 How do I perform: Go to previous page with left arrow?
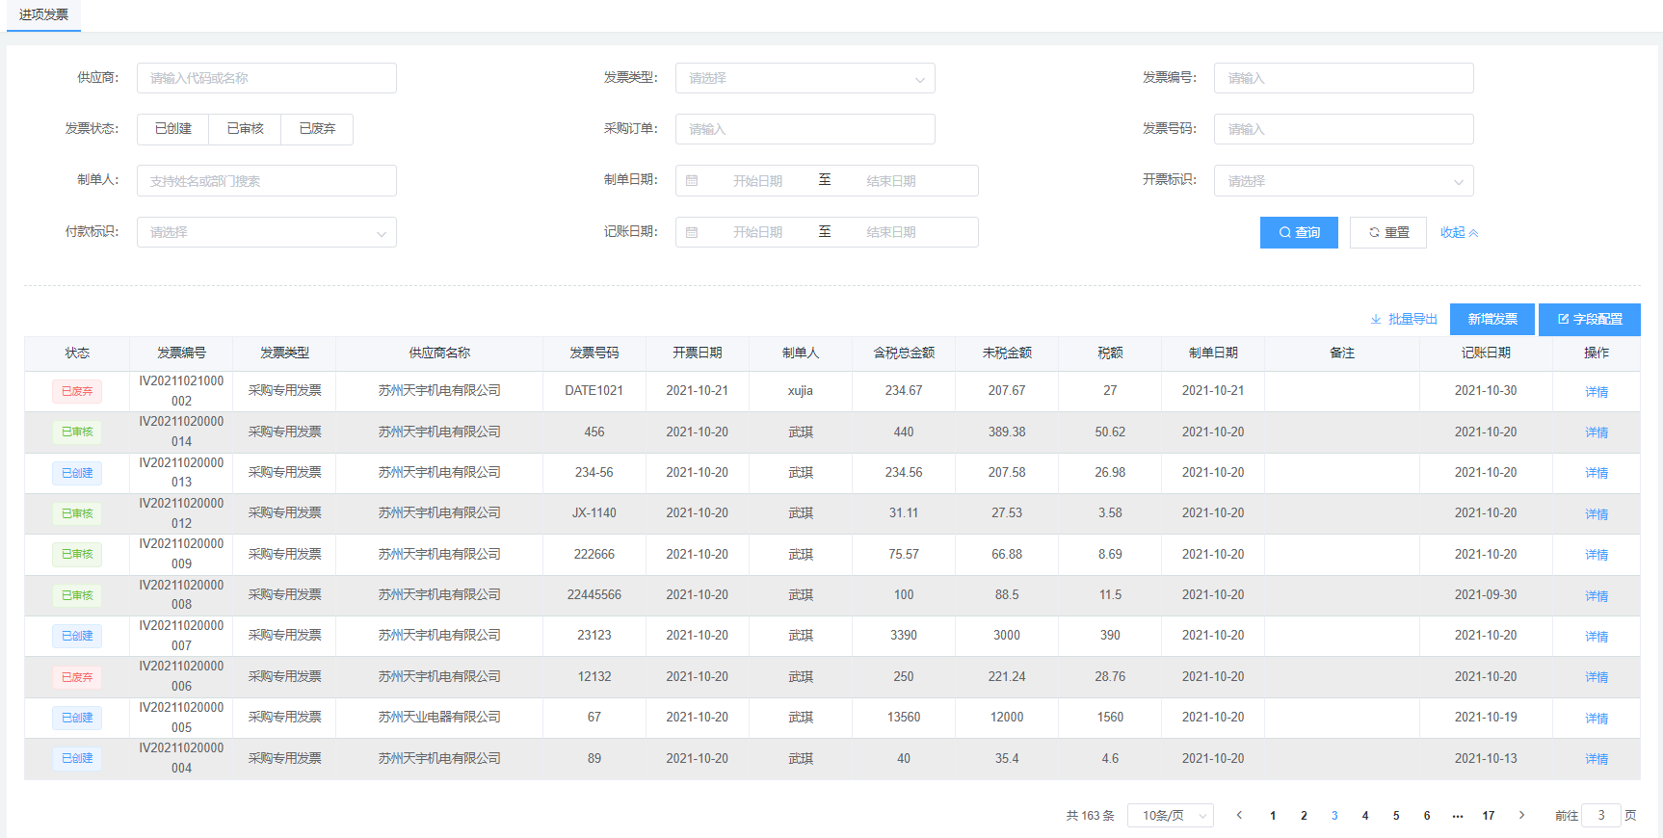tap(1239, 815)
